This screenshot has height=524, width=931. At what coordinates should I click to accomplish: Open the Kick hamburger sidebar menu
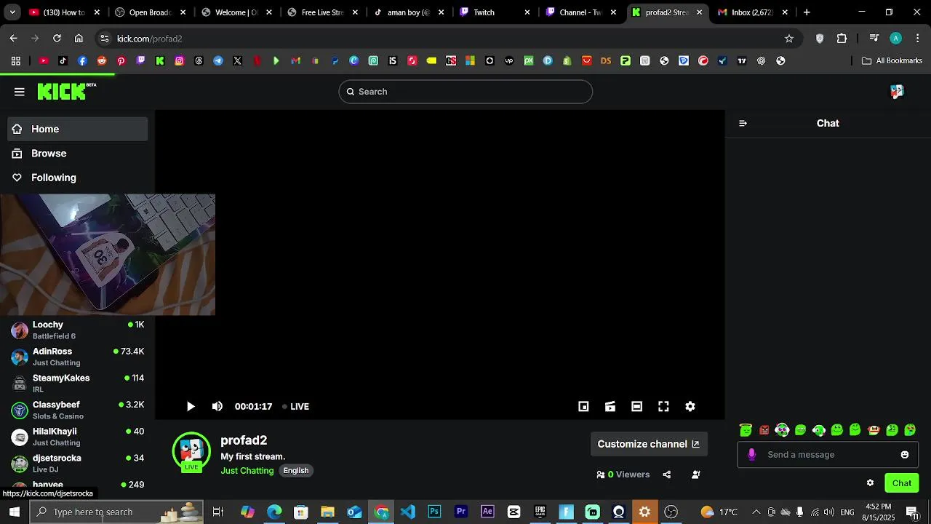20,92
